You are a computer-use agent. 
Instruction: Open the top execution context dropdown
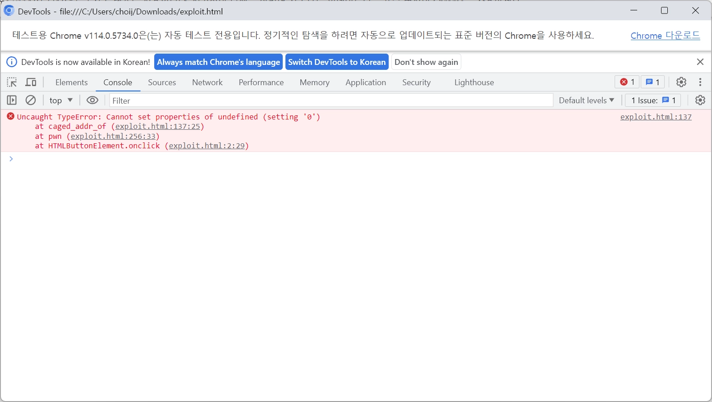[x=61, y=100]
